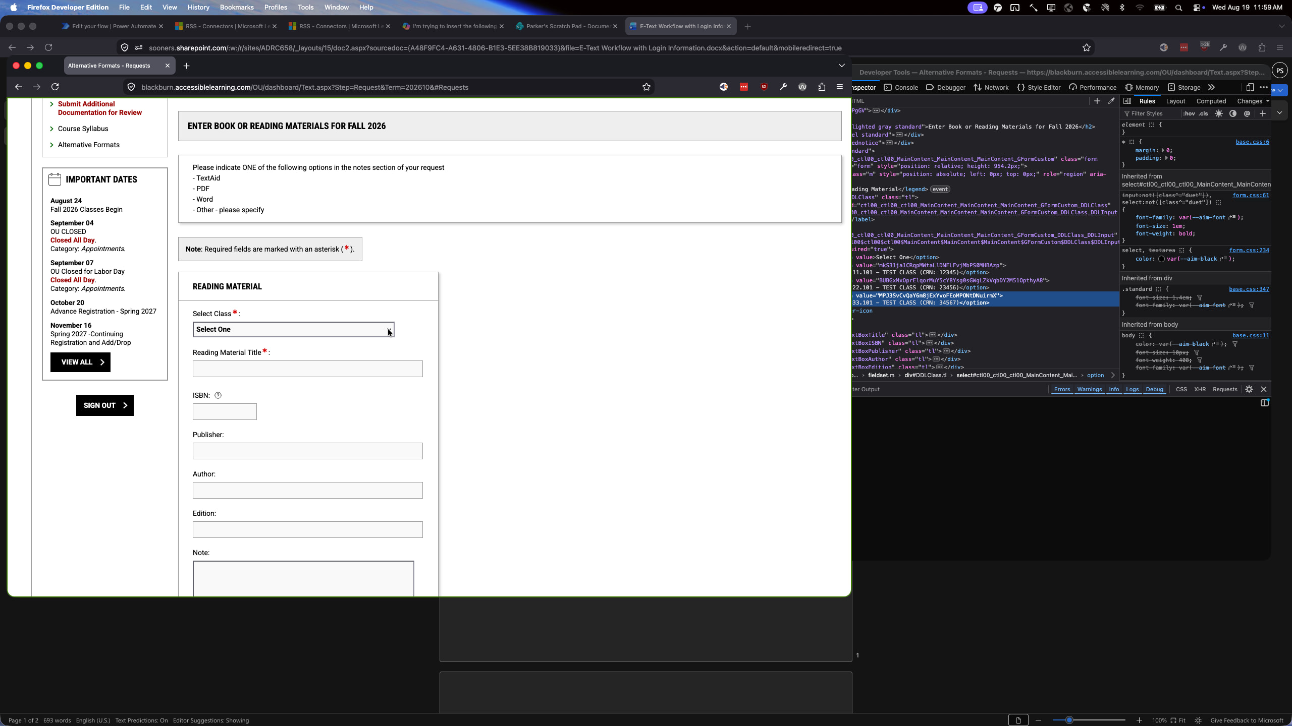Expand the margin shorthand property triangle

click(1163, 150)
